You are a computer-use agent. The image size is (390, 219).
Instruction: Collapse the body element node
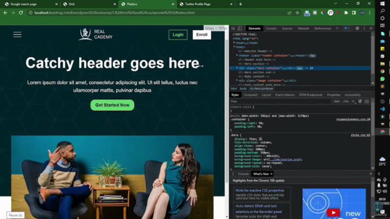(x=234, y=47)
